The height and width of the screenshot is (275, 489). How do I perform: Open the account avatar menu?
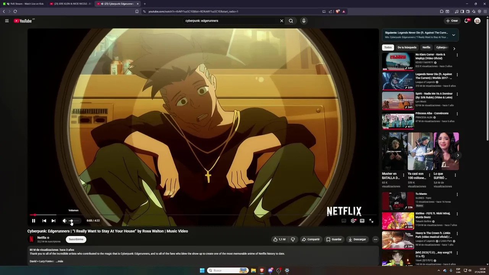click(x=477, y=21)
